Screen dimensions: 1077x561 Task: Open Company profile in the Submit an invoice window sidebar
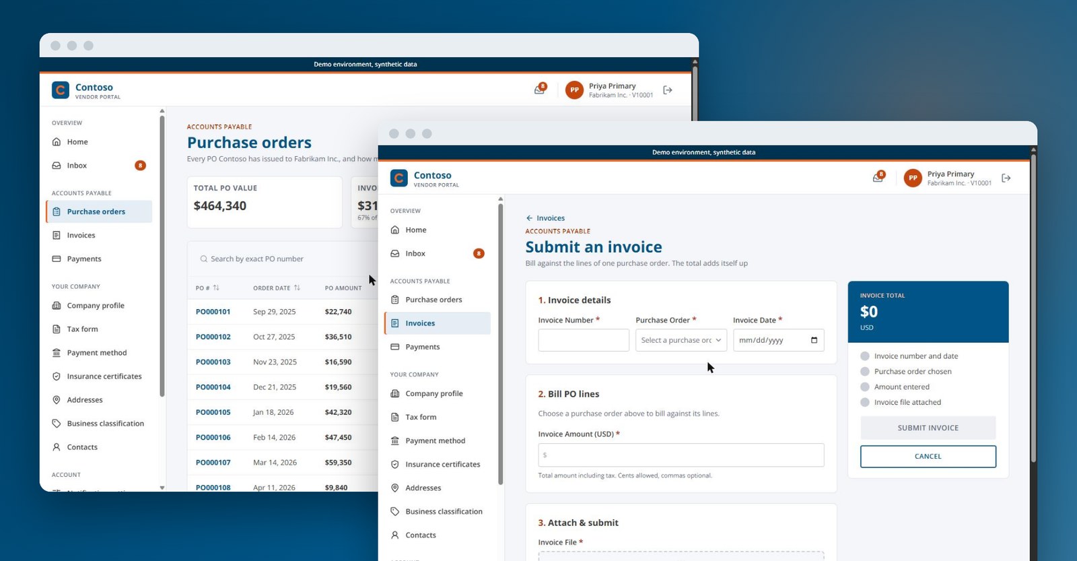click(437, 394)
